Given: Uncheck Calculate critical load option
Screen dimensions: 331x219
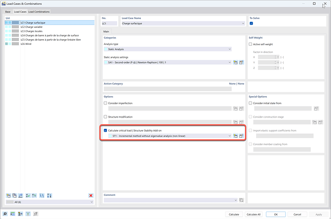Looking at the screenshot, I should tap(106, 130).
